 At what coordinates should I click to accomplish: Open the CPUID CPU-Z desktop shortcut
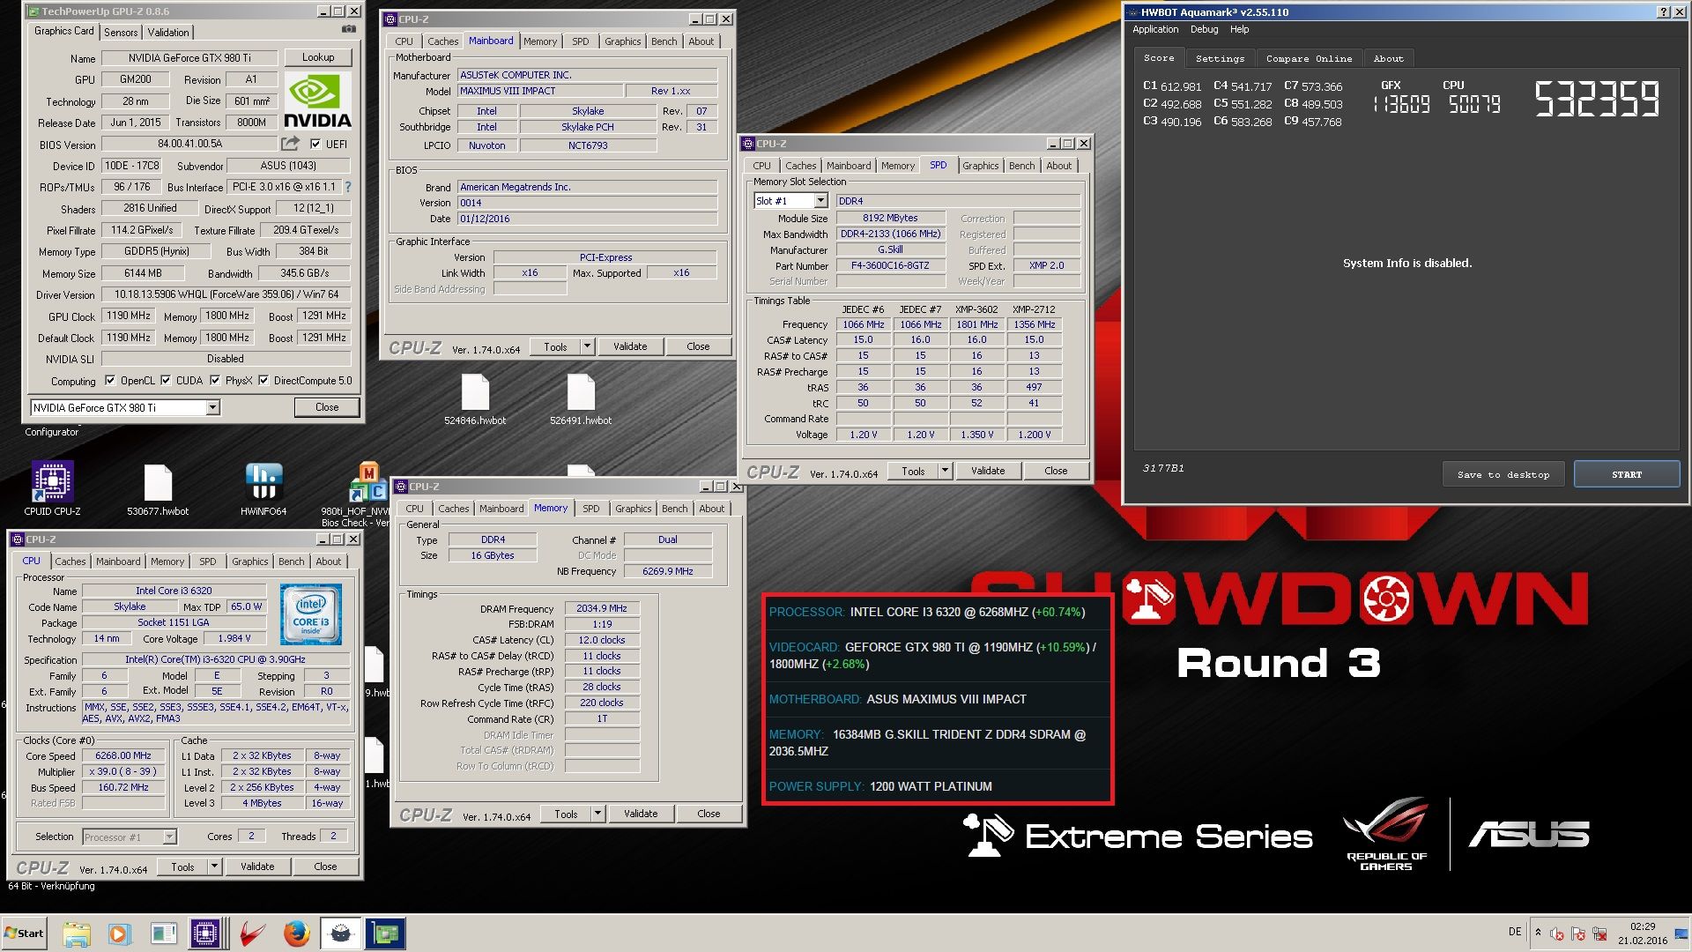52,488
